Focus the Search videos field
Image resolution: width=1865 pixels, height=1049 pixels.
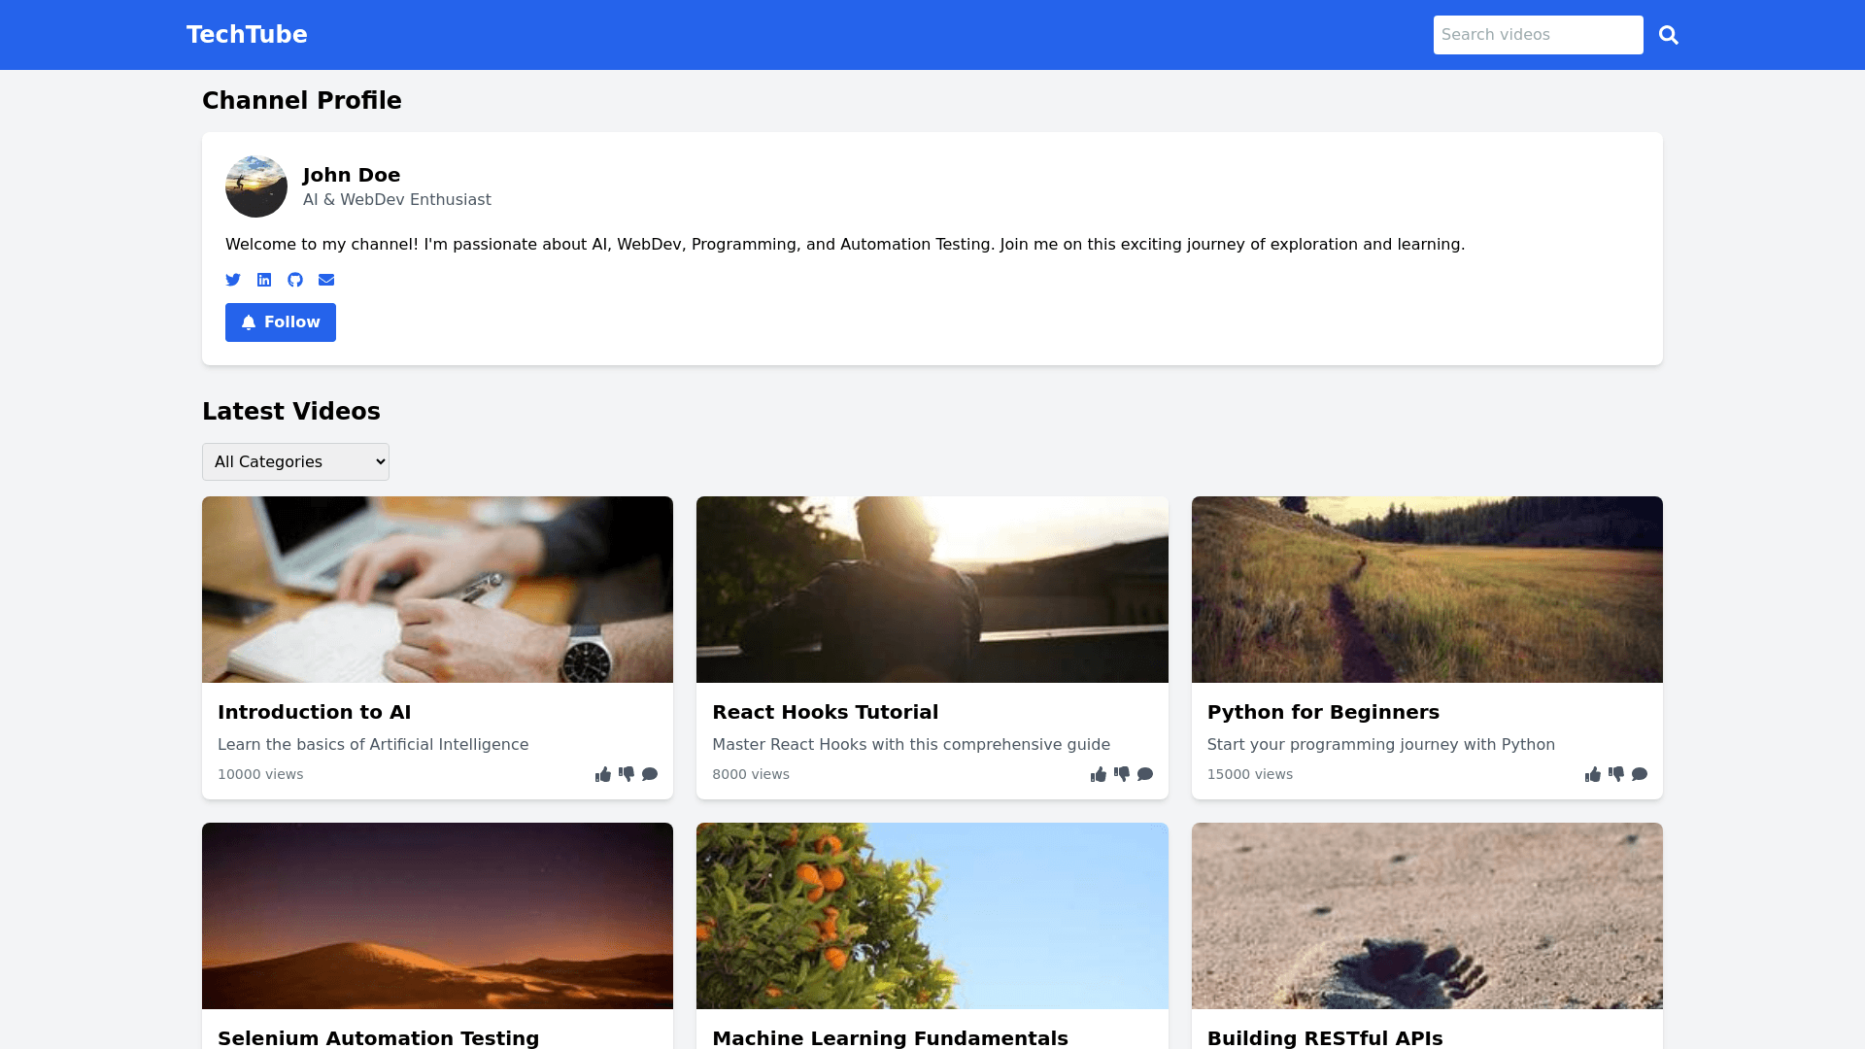coord(1538,35)
